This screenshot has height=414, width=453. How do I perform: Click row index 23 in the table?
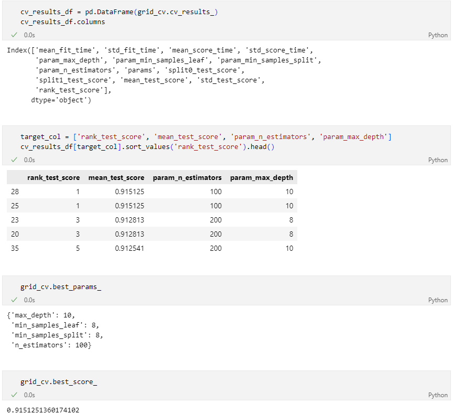[15, 220]
